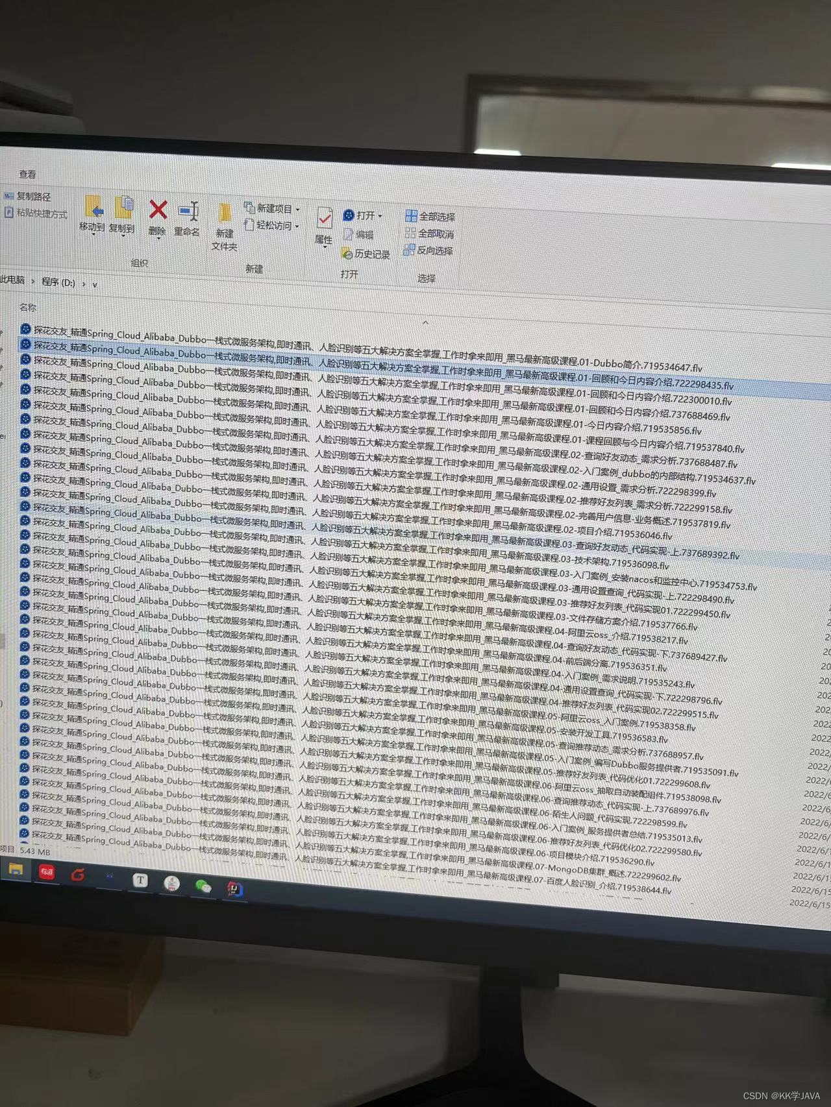Image resolution: width=831 pixels, height=1107 pixels.
Task: Expand the 打开 dropdown arrow
Action: [380, 216]
